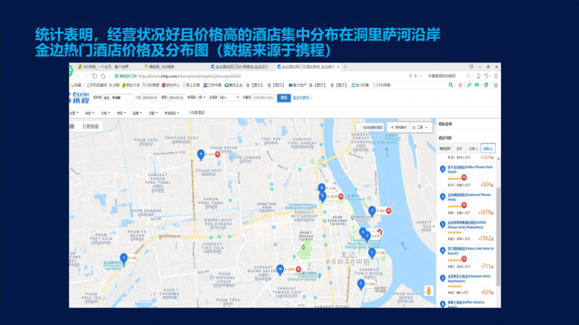Expand the second filter dropdown in filter bar
Image resolution: width=579 pixels, height=325 pixels.
[89, 113]
